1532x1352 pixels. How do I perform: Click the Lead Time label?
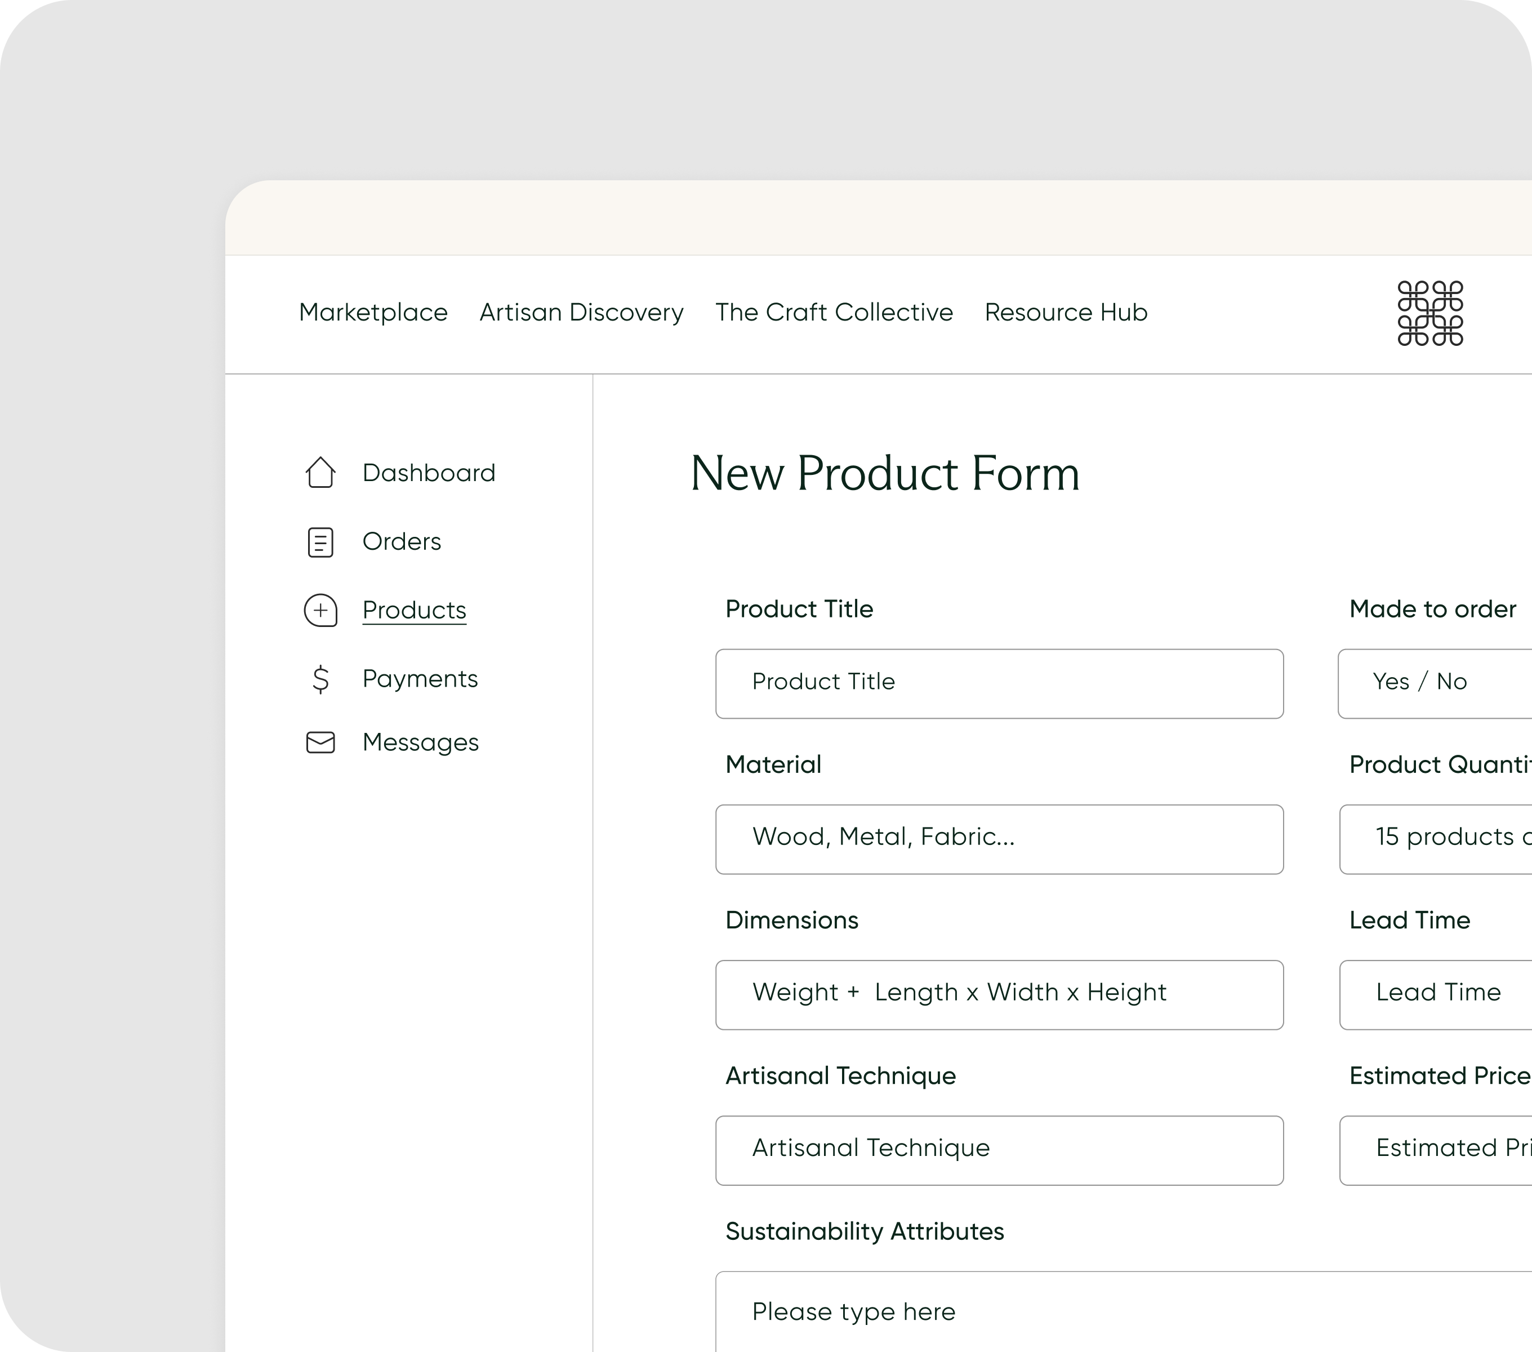pyautogui.click(x=1409, y=919)
